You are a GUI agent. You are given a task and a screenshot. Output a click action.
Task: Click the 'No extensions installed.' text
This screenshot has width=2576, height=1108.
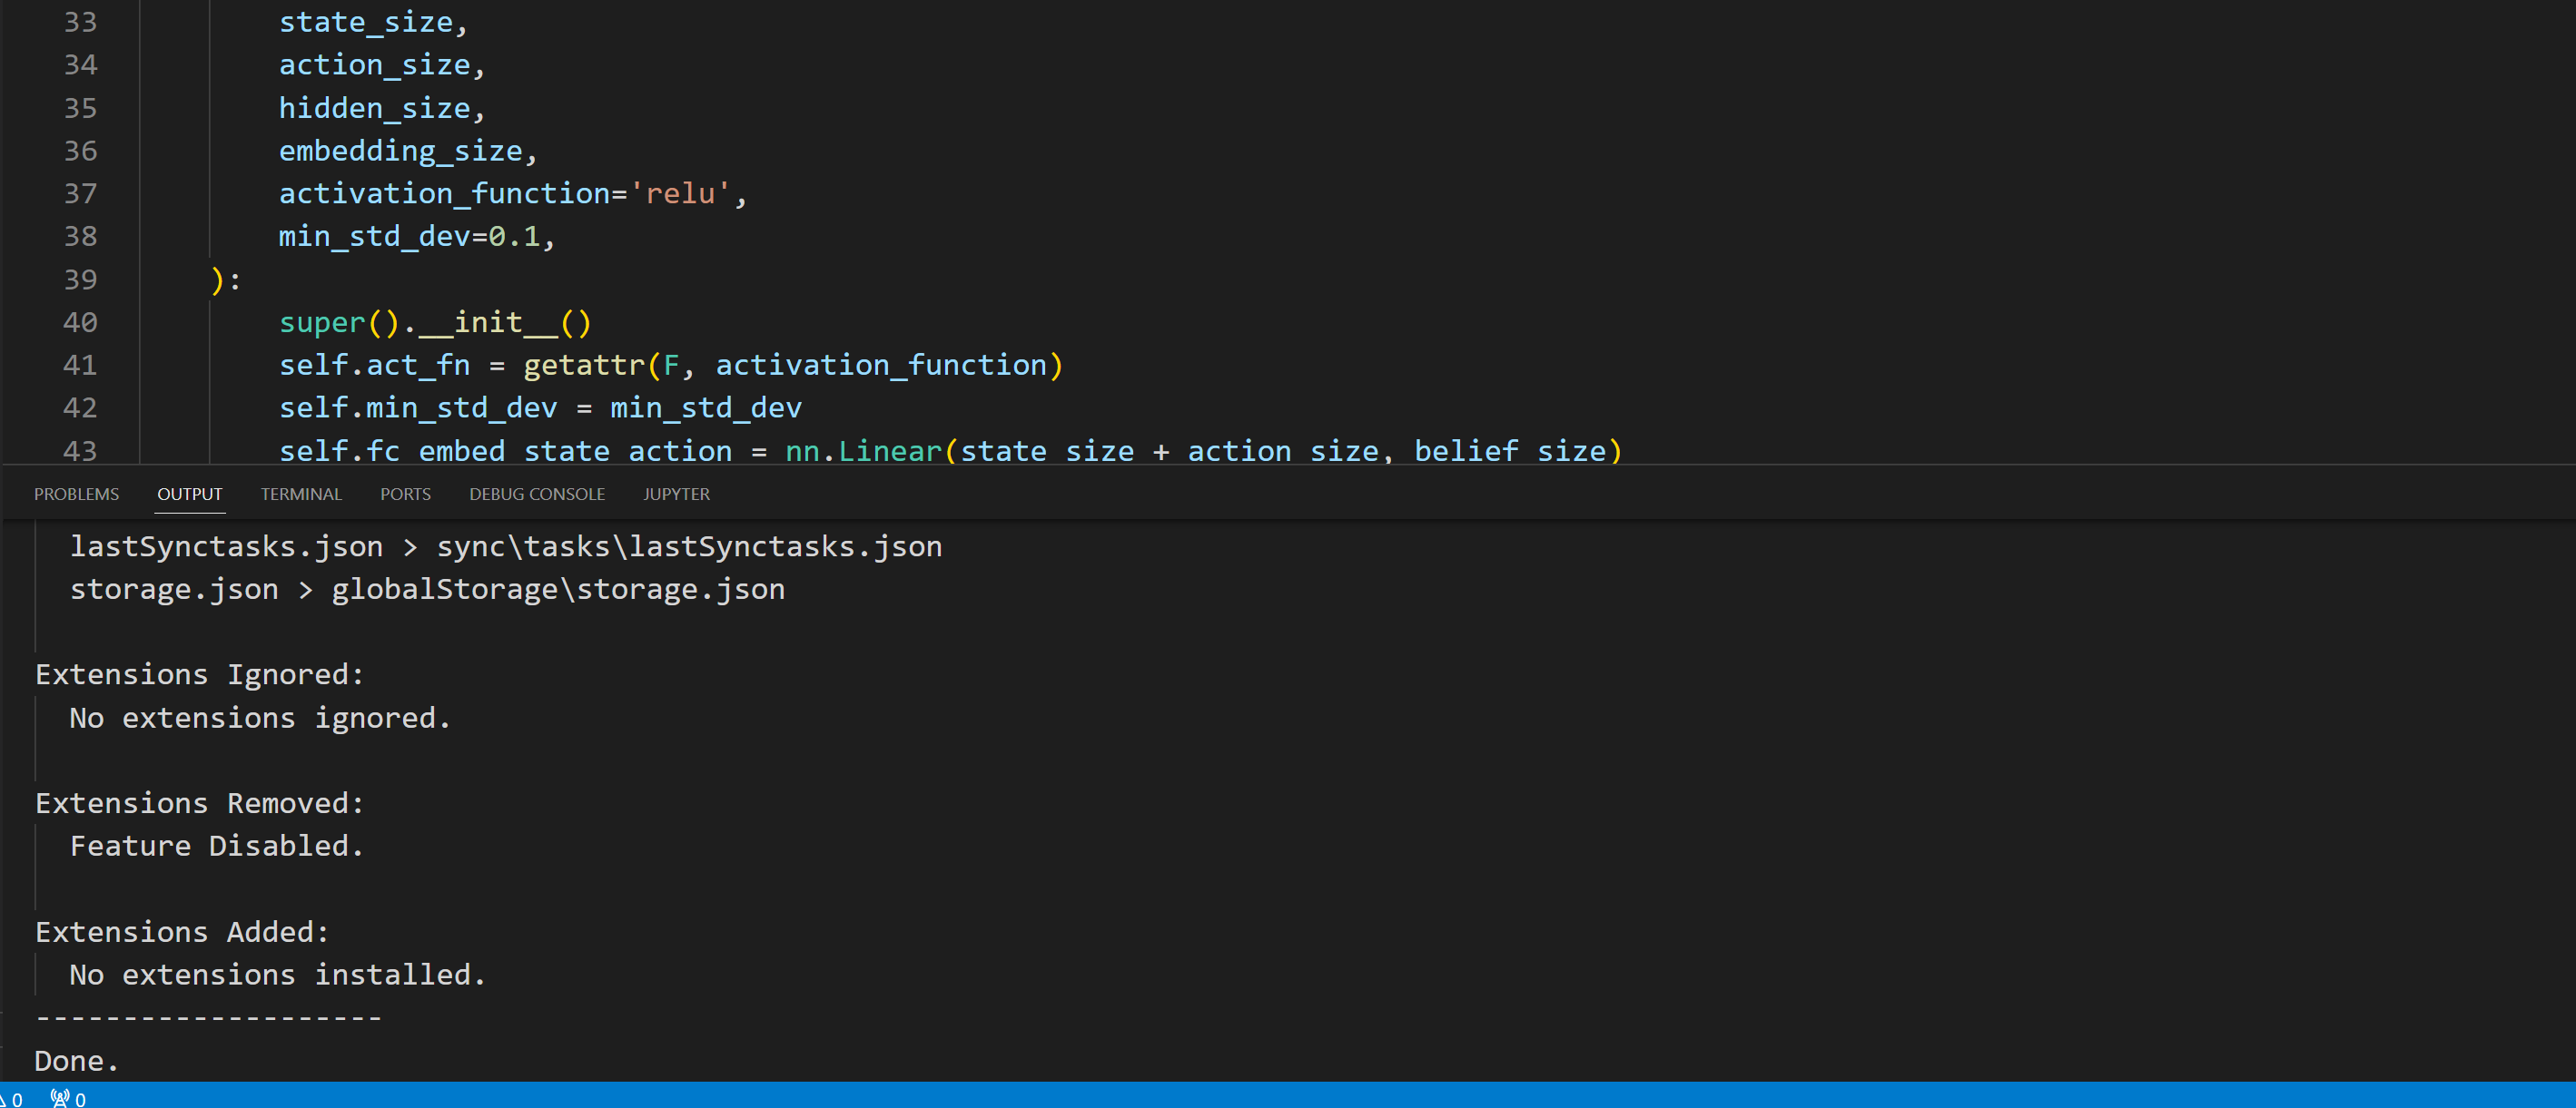277,974
